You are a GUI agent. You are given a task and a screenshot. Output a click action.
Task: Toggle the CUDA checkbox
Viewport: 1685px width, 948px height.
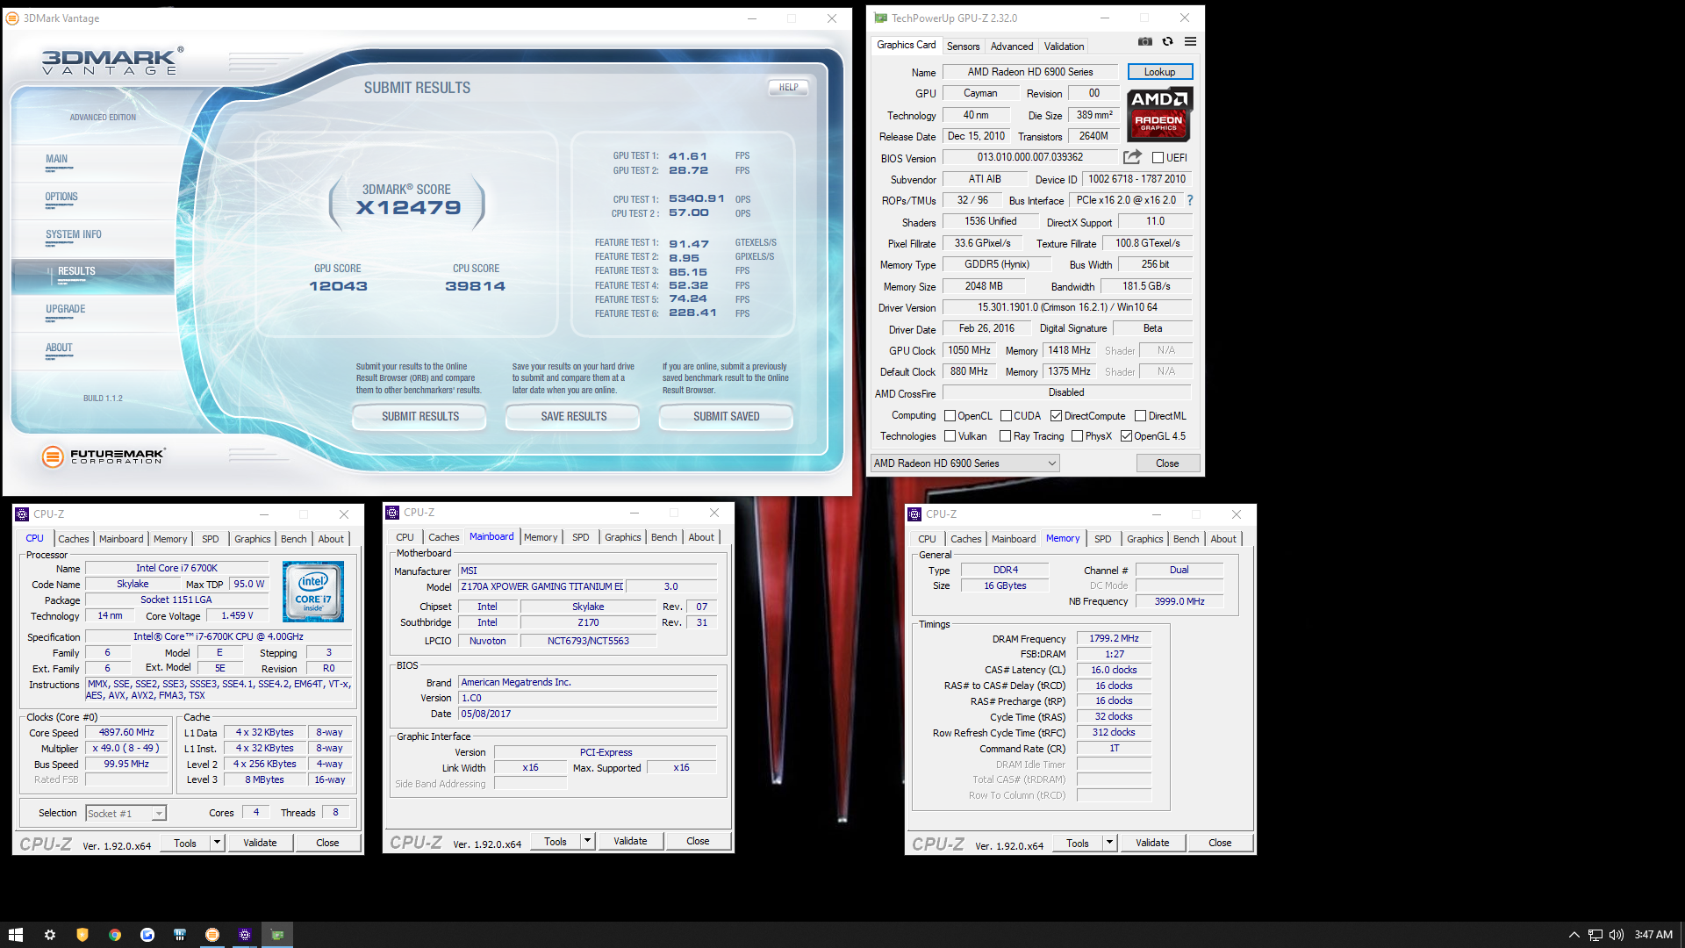pos(1006,416)
